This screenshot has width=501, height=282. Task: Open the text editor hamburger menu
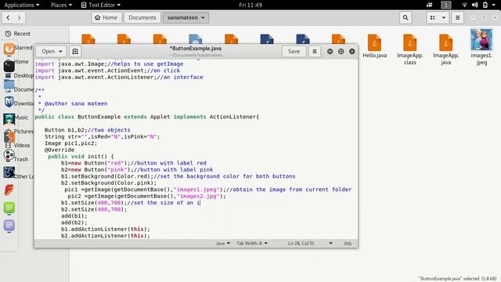[315, 51]
